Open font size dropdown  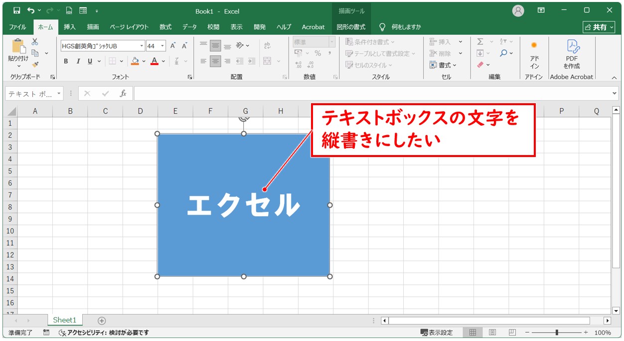click(x=162, y=46)
